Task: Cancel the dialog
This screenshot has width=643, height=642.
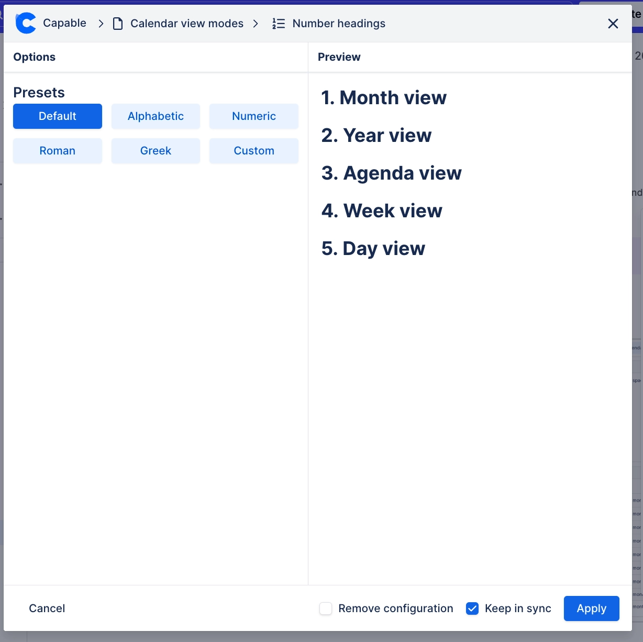Action: [x=47, y=608]
